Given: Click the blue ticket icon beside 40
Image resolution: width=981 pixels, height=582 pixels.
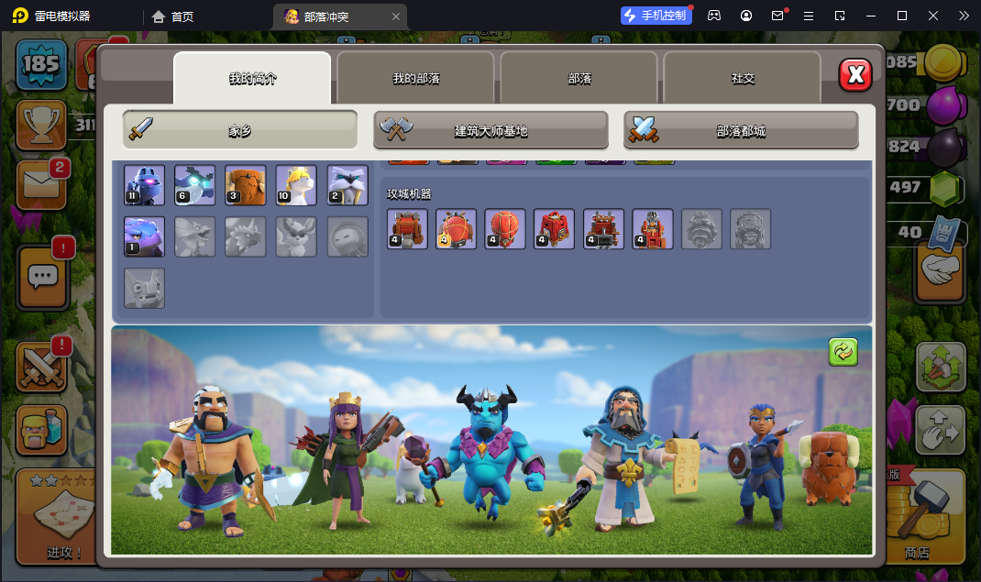Looking at the screenshot, I should [x=944, y=234].
